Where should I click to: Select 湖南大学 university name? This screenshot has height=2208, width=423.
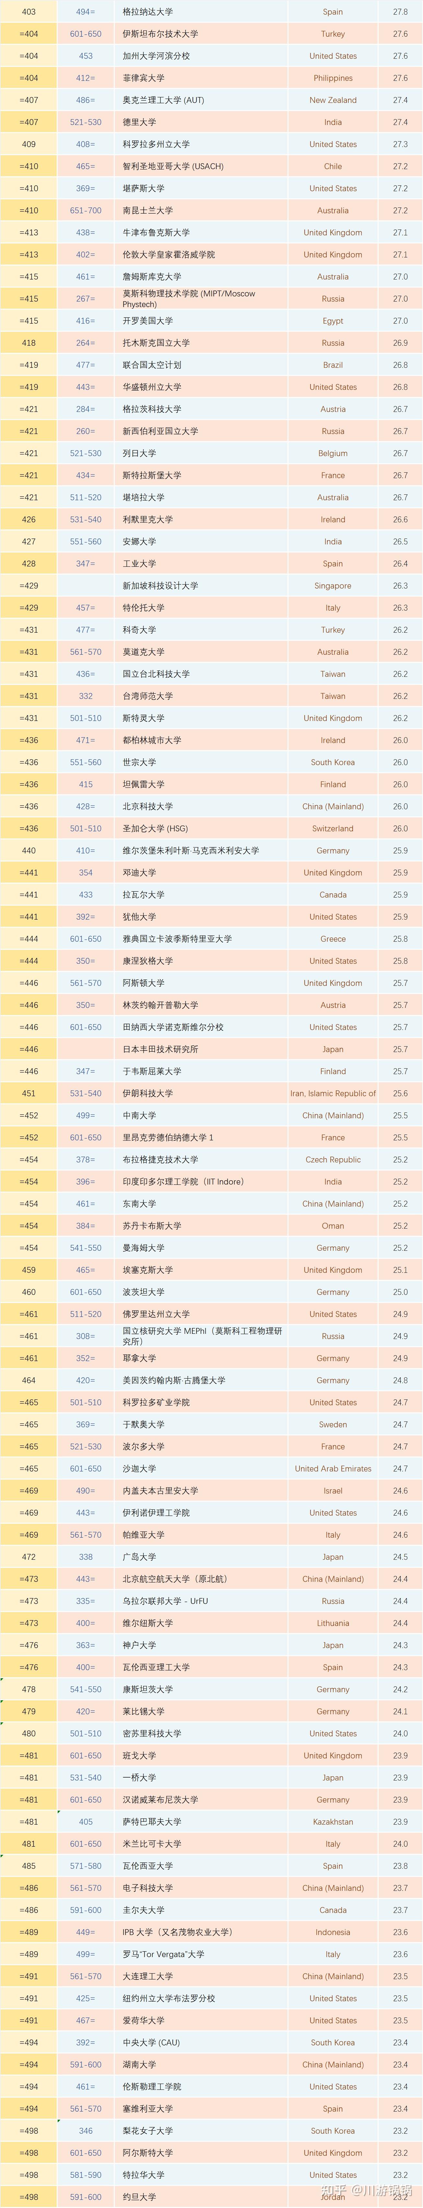click(139, 2065)
